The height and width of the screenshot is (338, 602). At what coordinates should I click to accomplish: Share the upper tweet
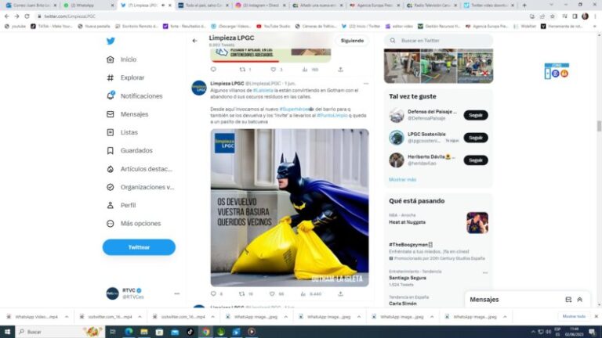[340, 70]
